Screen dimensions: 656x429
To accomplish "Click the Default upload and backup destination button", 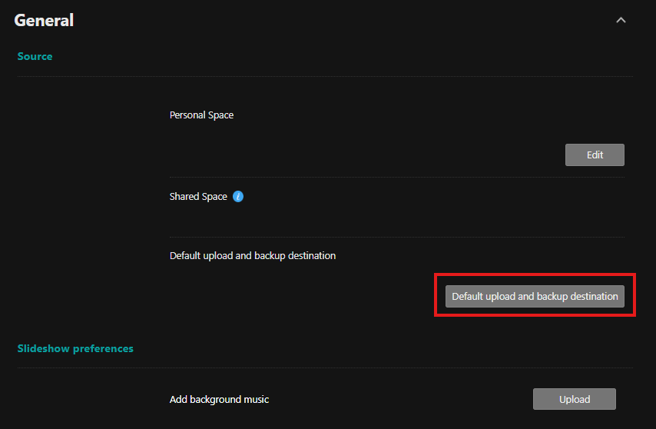I will [x=535, y=296].
